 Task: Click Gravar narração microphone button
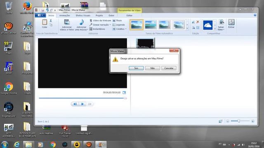99,25
